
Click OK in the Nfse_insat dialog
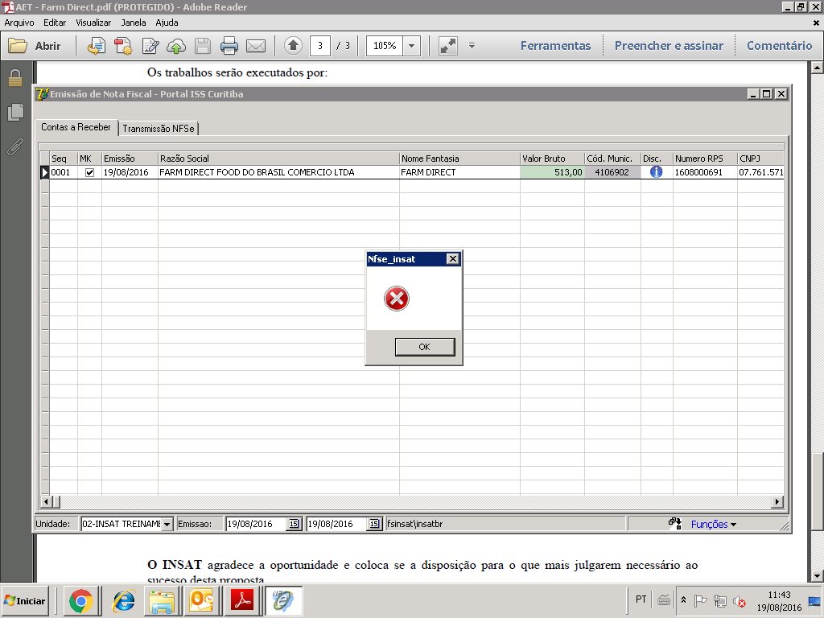coord(425,347)
